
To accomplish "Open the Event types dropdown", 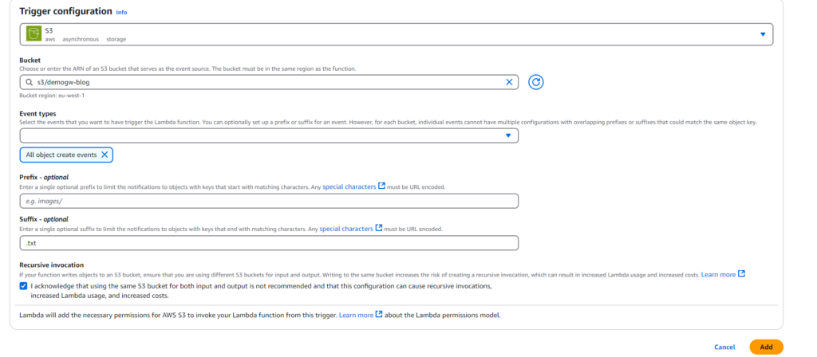I will [508, 135].
